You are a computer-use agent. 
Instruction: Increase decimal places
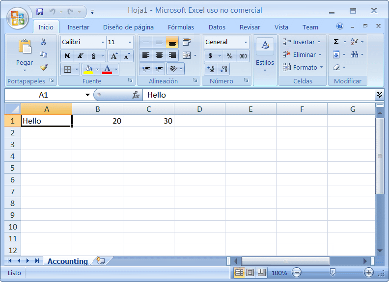(211, 69)
